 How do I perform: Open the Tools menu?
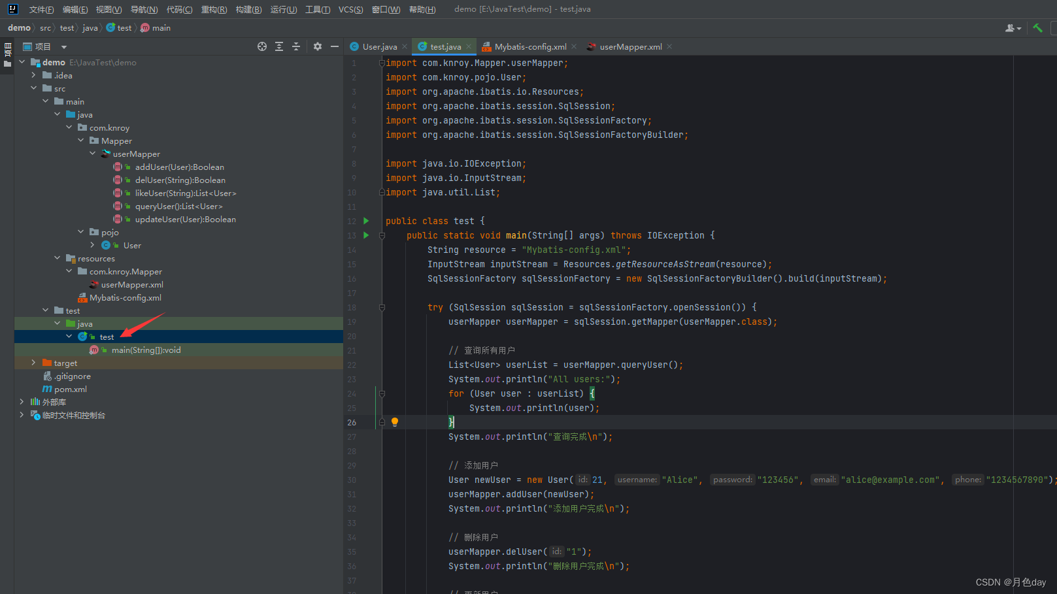[x=318, y=9]
